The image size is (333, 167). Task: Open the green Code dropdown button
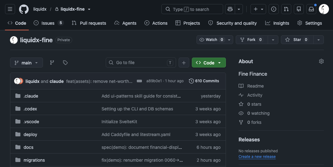(209, 63)
